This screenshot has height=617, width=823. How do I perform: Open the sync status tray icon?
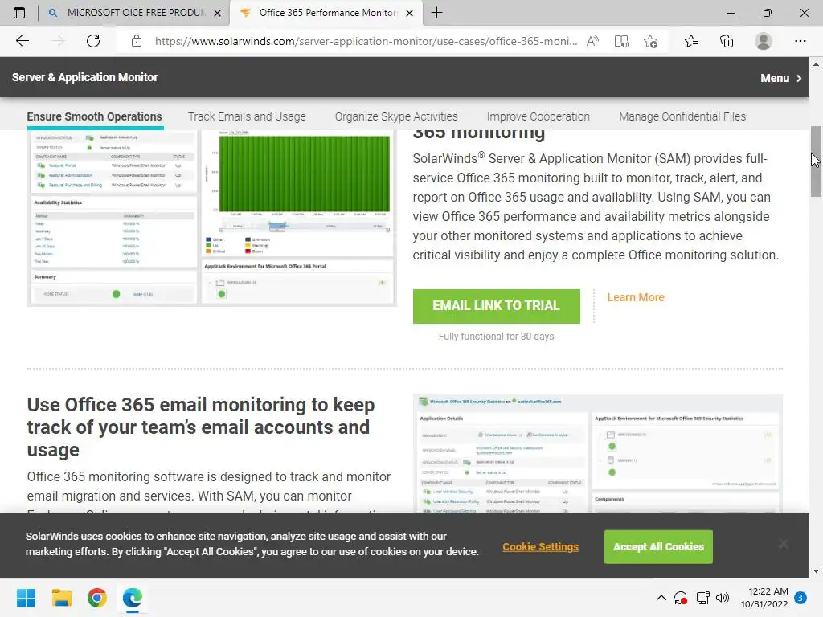(x=681, y=598)
